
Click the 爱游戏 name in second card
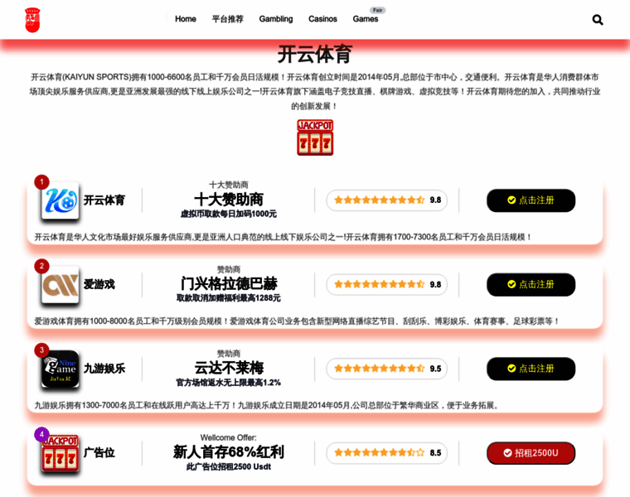pos(99,285)
